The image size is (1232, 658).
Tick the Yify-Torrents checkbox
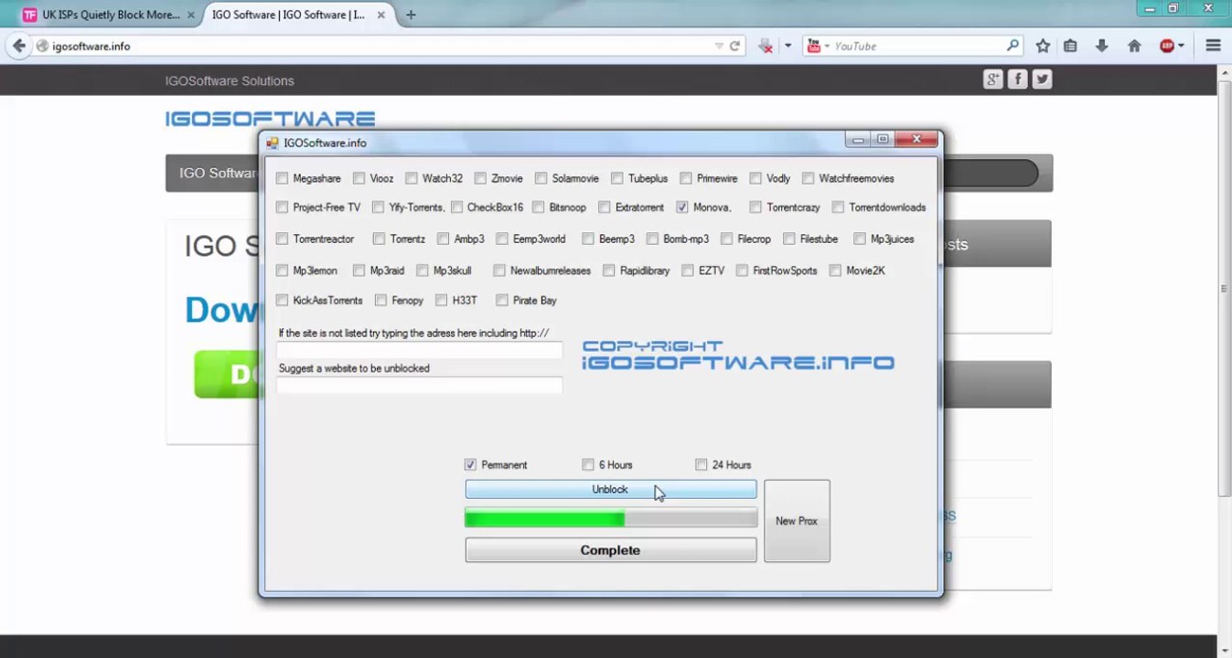coord(378,207)
